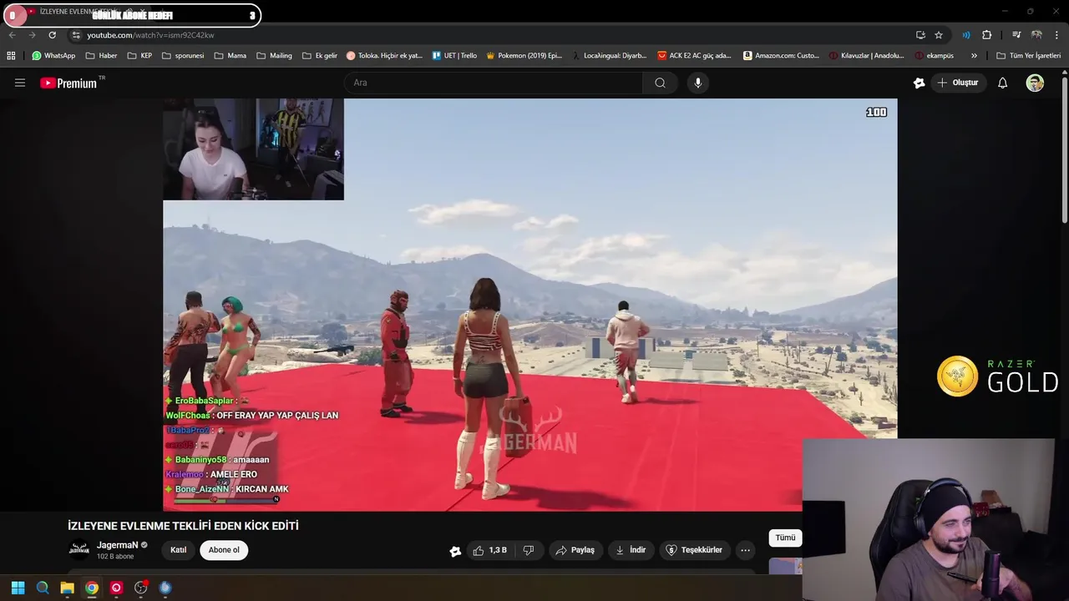The width and height of the screenshot is (1069, 601).
Task: Expand the Mailing bookmarks folder
Action: tap(274, 56)
